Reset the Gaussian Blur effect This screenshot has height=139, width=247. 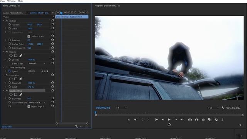(x=52, y=90)
